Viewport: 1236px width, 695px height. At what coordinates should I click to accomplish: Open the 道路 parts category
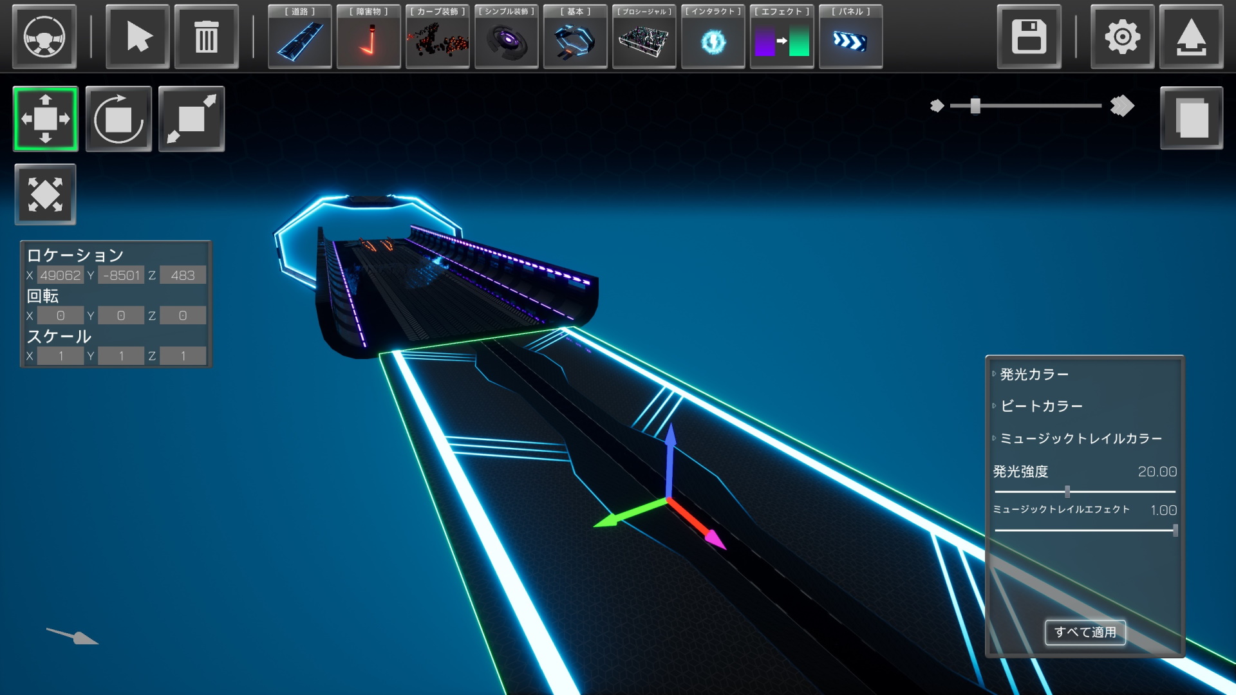click(x=300, y=37)
